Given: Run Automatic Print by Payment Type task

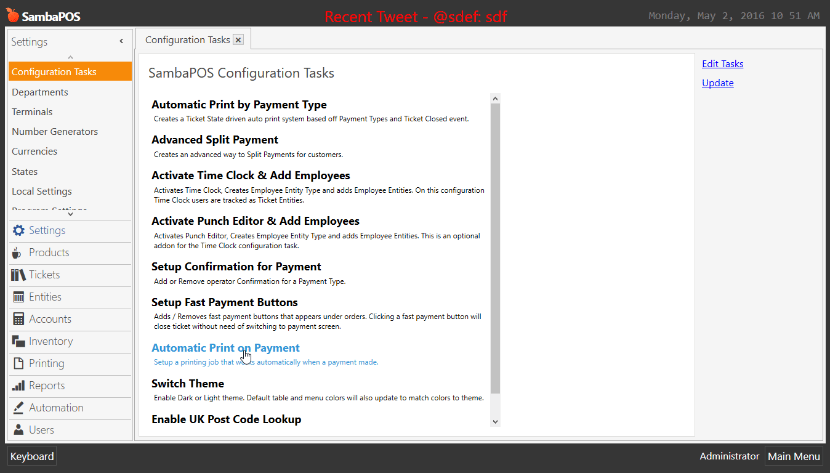Looking at the screenshot, I should pos(239,105).
